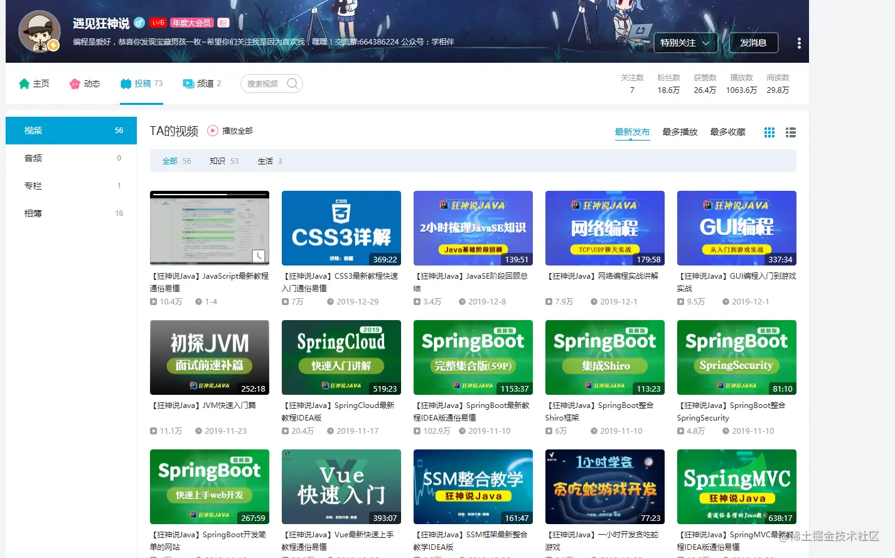Click title SpringCloud最新教程IDEA版

coord(340,411)
